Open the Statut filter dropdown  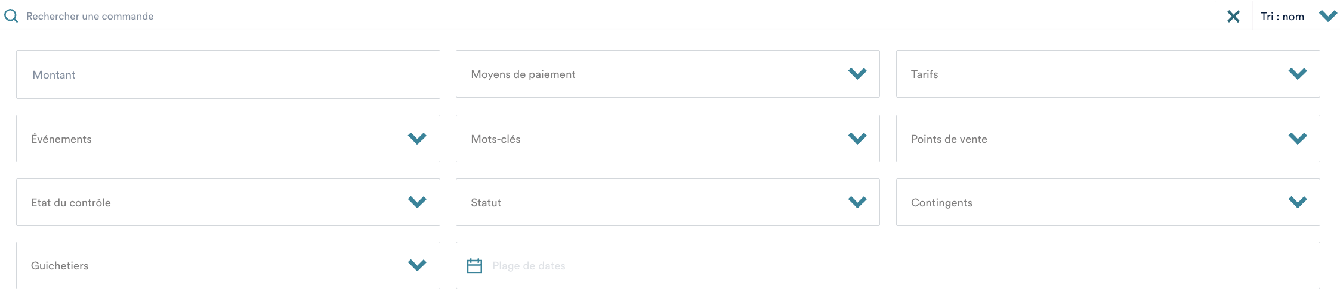[x=667, y=202]
